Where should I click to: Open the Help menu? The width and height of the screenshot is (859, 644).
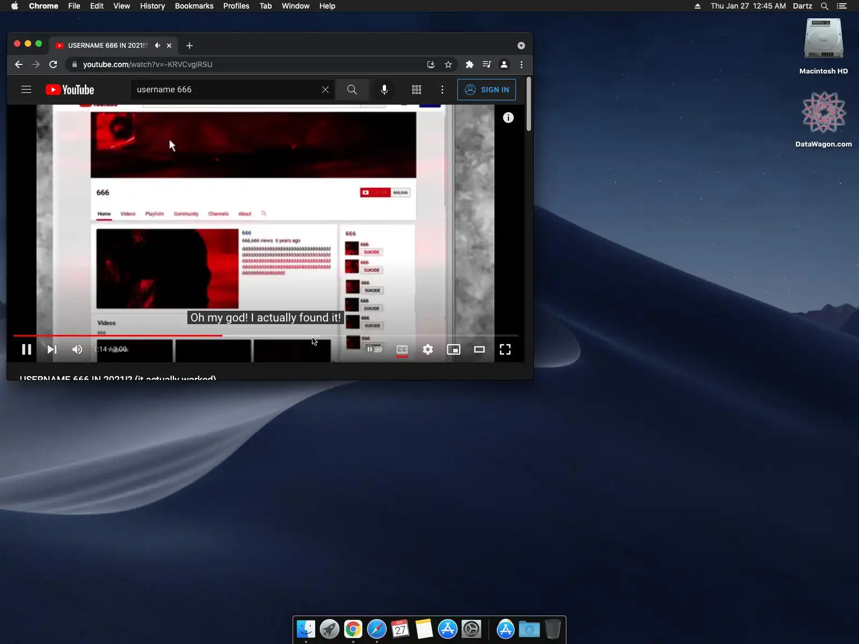[327, 6]
